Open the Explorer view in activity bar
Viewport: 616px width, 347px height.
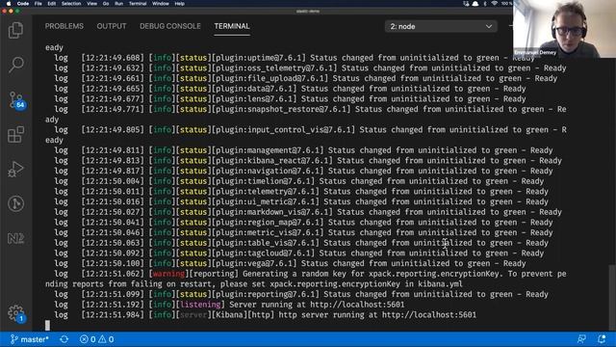tap(15, 30)
